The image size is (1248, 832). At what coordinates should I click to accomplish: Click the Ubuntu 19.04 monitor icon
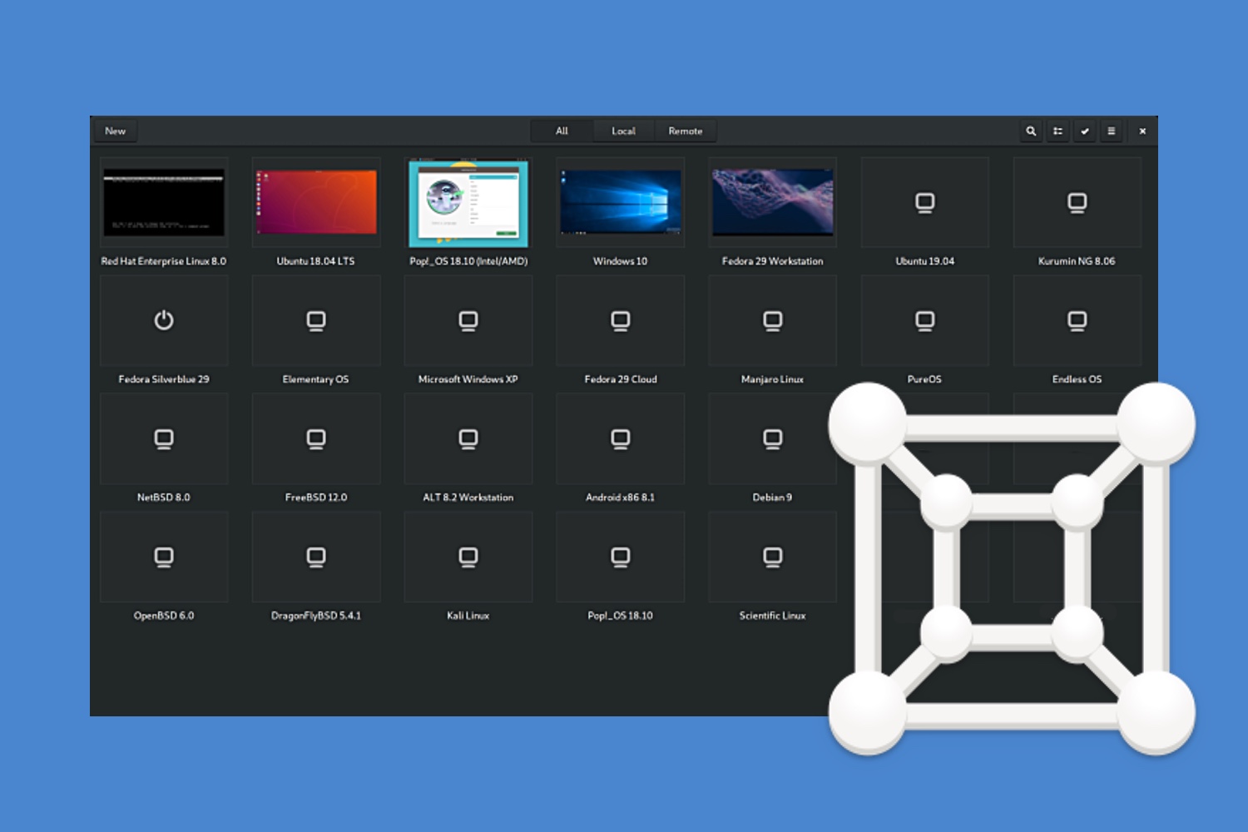point(925,203)
